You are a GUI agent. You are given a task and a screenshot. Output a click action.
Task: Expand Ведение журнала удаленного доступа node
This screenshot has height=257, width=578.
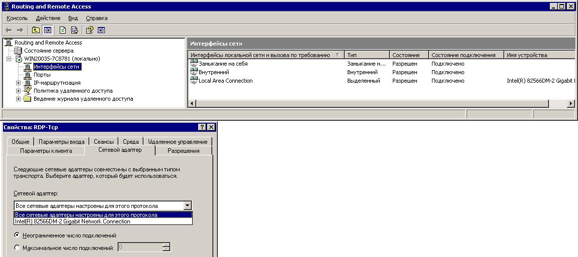19,99
